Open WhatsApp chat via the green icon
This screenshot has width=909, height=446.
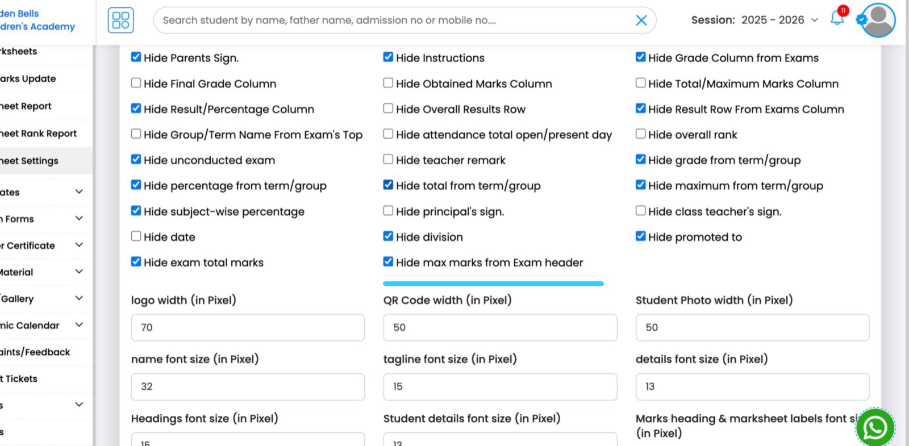tap(875, 427)
